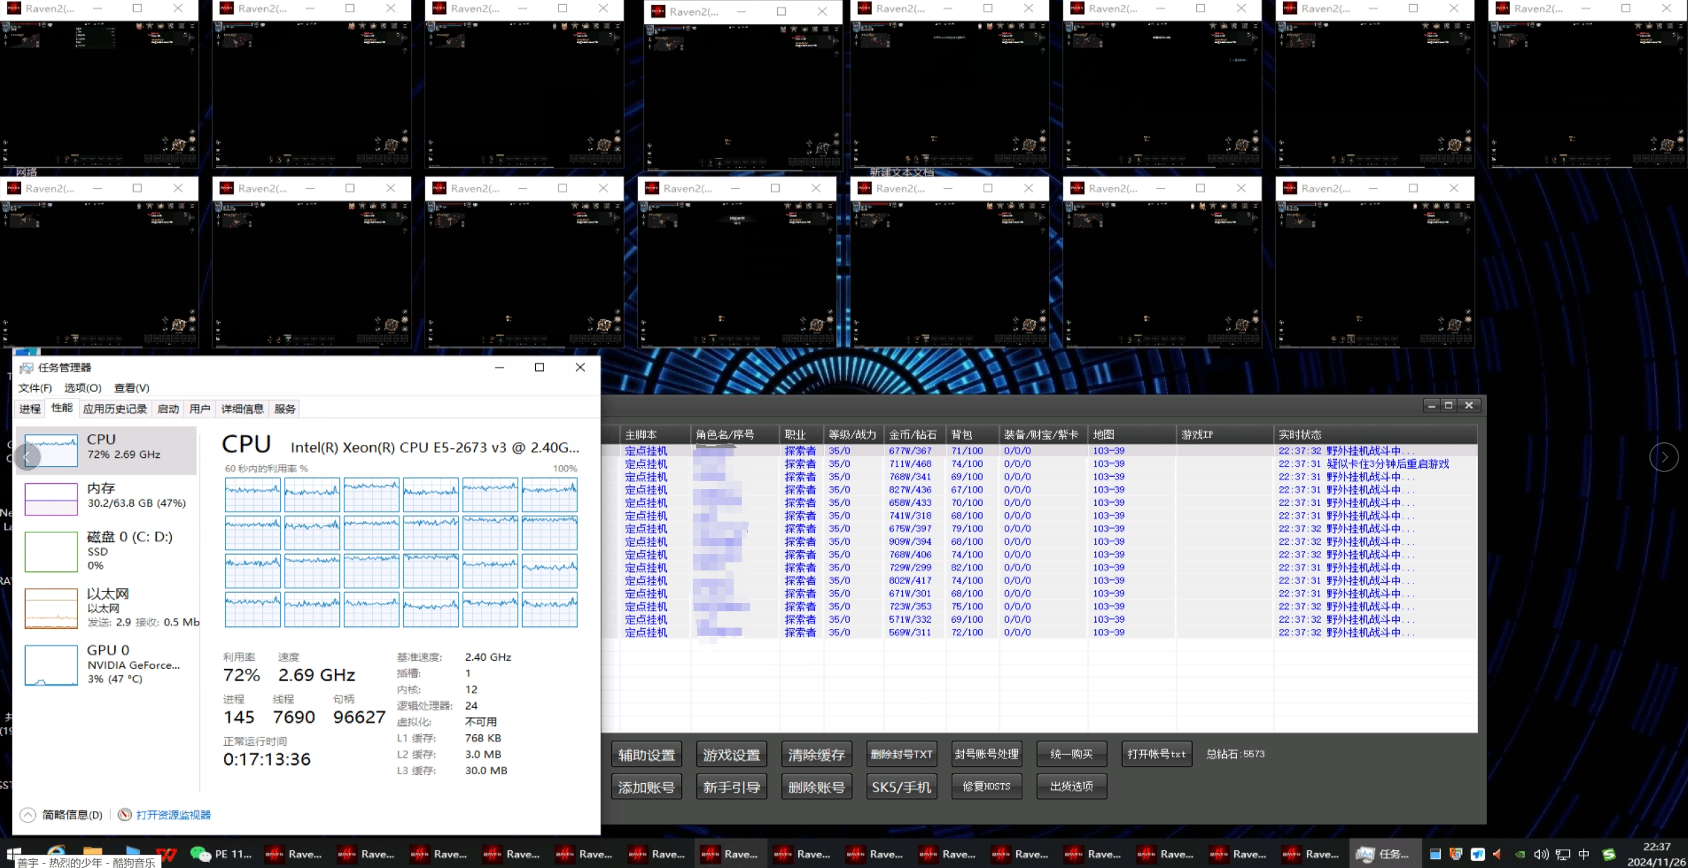Open File Explorer from the taskbar

click(x=93, y=850)
